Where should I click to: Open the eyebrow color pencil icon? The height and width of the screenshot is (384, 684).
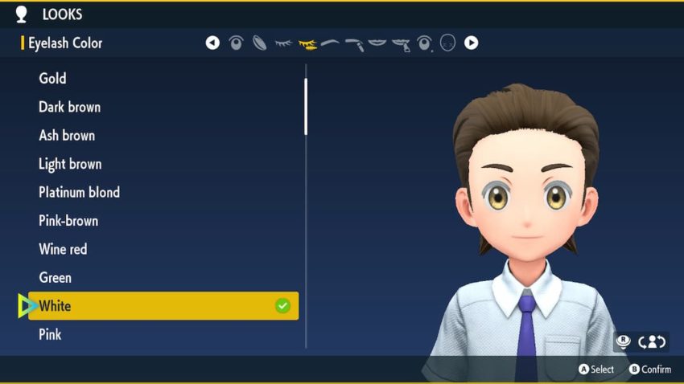355,44
